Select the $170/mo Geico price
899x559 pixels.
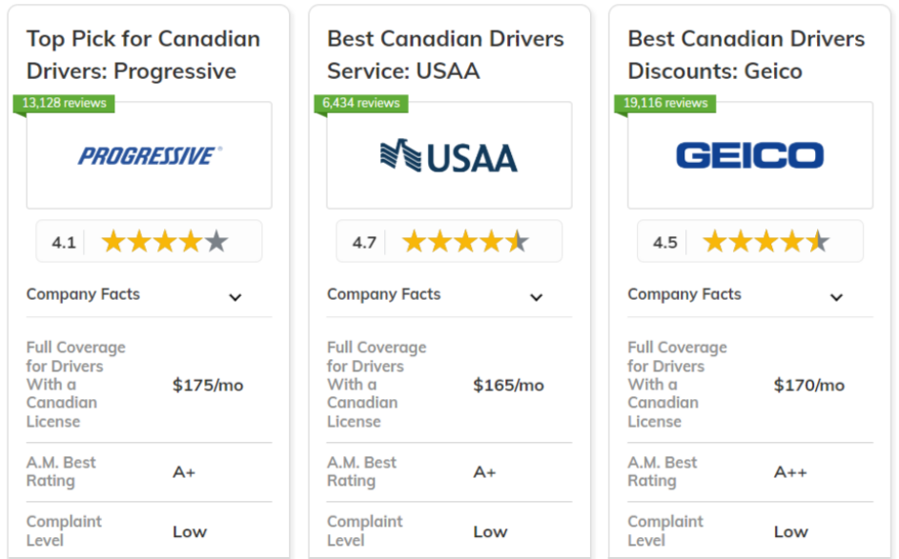pos(809,385)
